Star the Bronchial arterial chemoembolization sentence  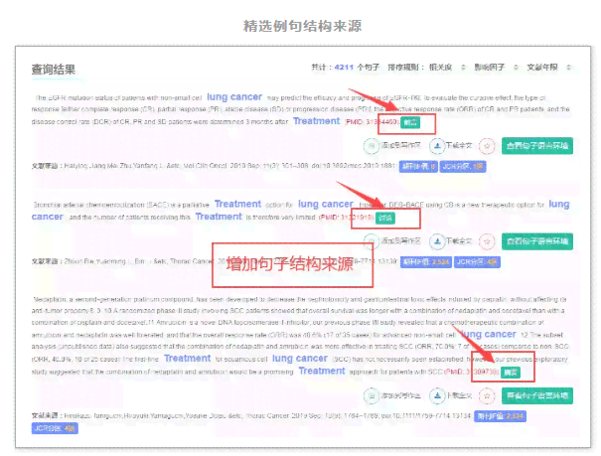pyautogui.click(x=487, y=241)
